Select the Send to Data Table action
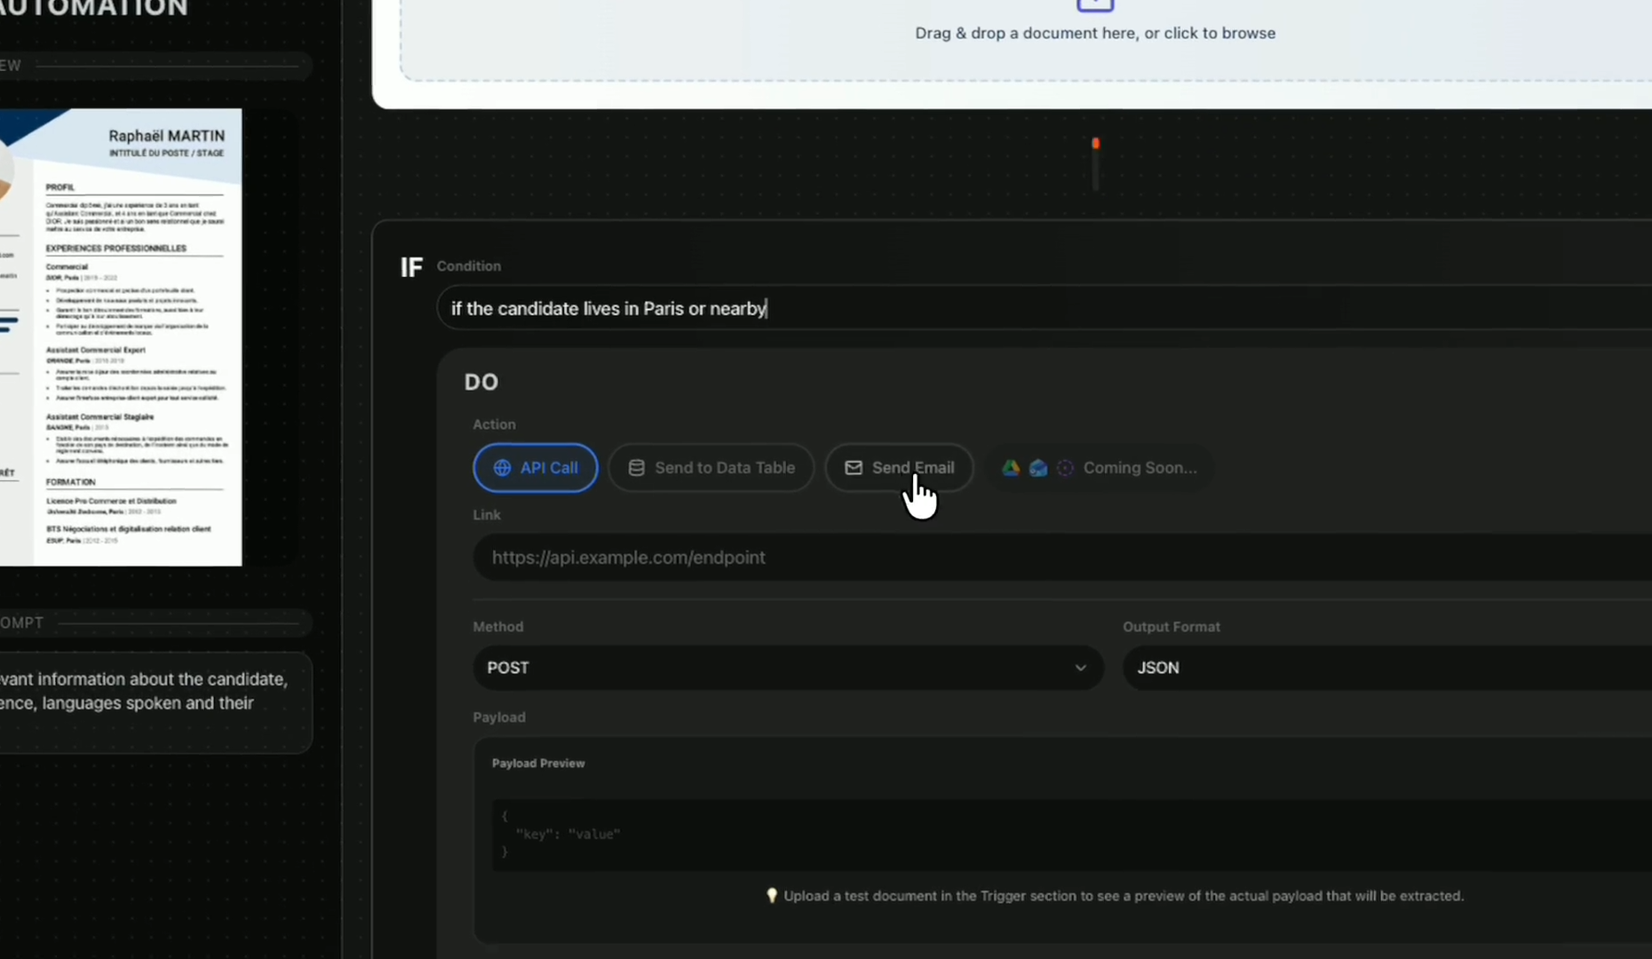Screen dimensions: 1652x959 pyautogui.click(x=711, y=468)
